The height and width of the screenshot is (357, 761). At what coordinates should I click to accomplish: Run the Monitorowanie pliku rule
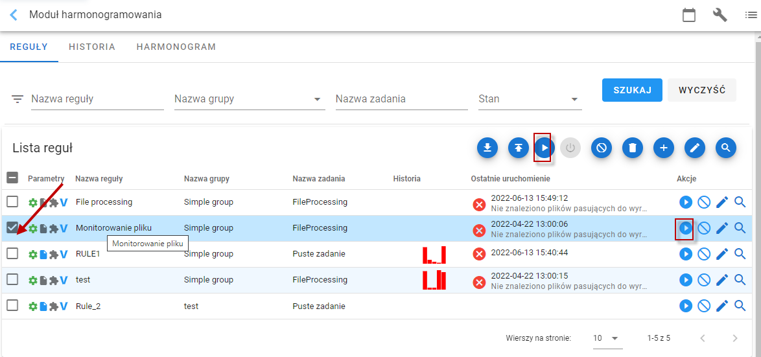[x=685, y=227]
